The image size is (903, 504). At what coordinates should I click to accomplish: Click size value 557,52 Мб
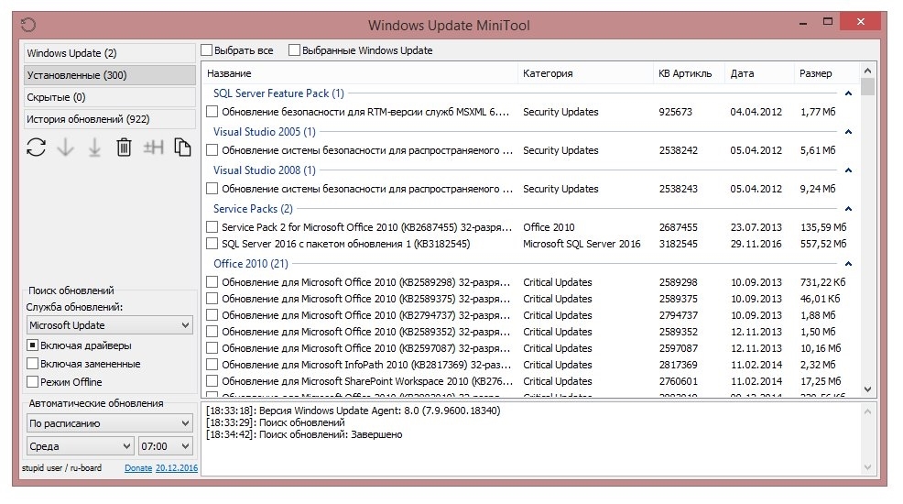(823, 244)
